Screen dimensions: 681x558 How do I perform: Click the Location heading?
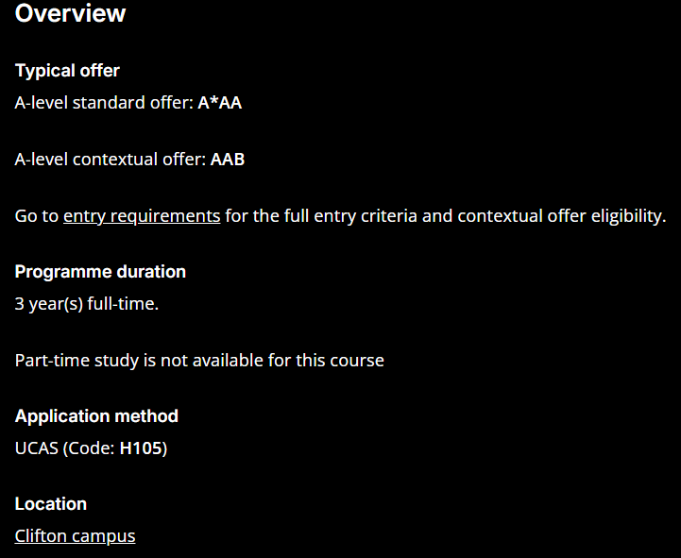pos(51,504)
